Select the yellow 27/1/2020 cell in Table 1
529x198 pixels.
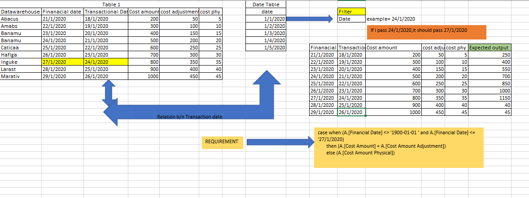pos(63,62)
